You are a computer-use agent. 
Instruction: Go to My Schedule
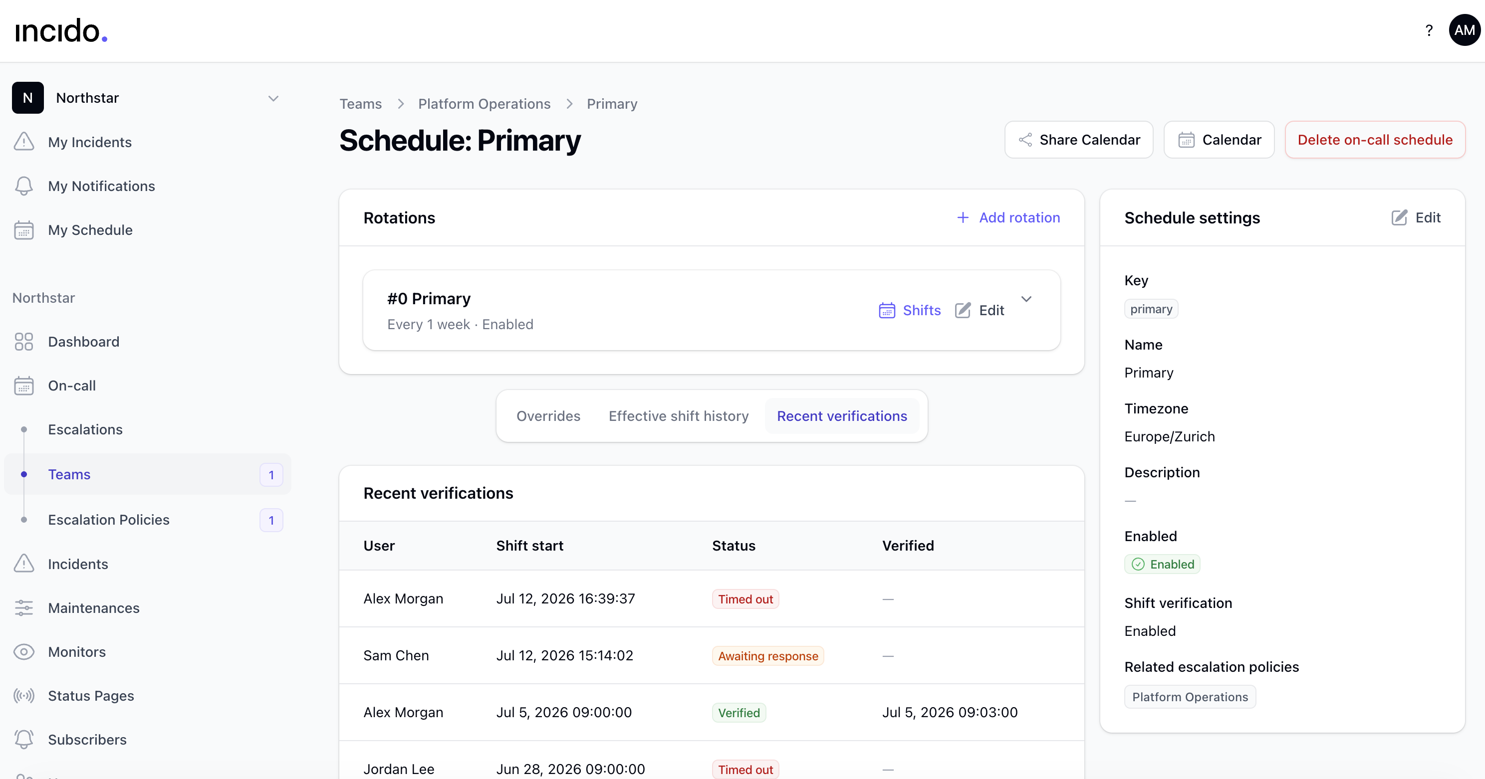click(90, 230)
